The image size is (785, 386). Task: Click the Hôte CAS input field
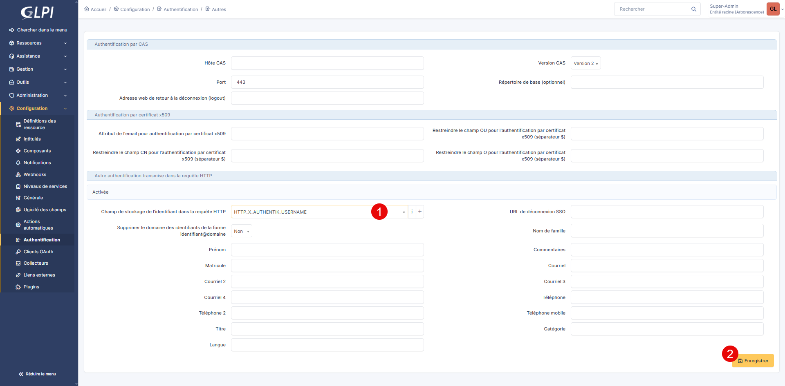click(x=327, y=63)
